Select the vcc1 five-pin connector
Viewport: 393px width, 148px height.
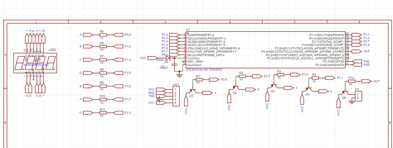click(x=175, y=96)
